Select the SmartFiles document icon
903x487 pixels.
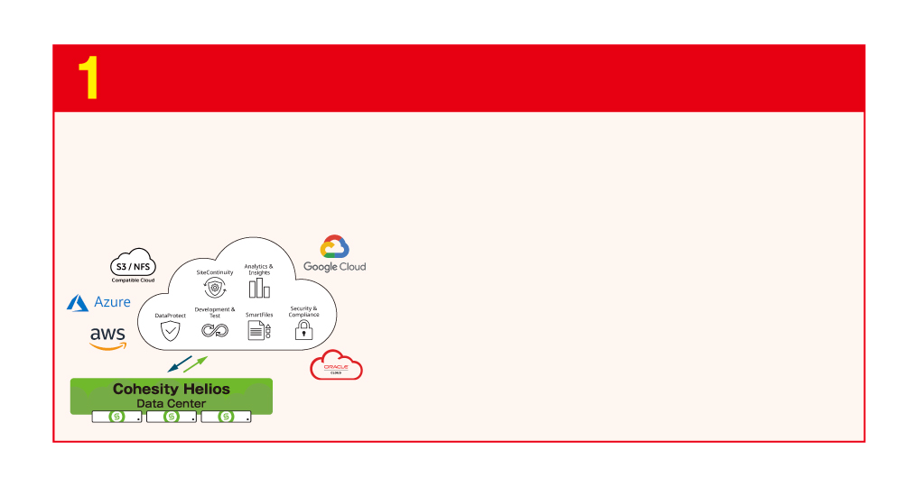pos(259,331)
